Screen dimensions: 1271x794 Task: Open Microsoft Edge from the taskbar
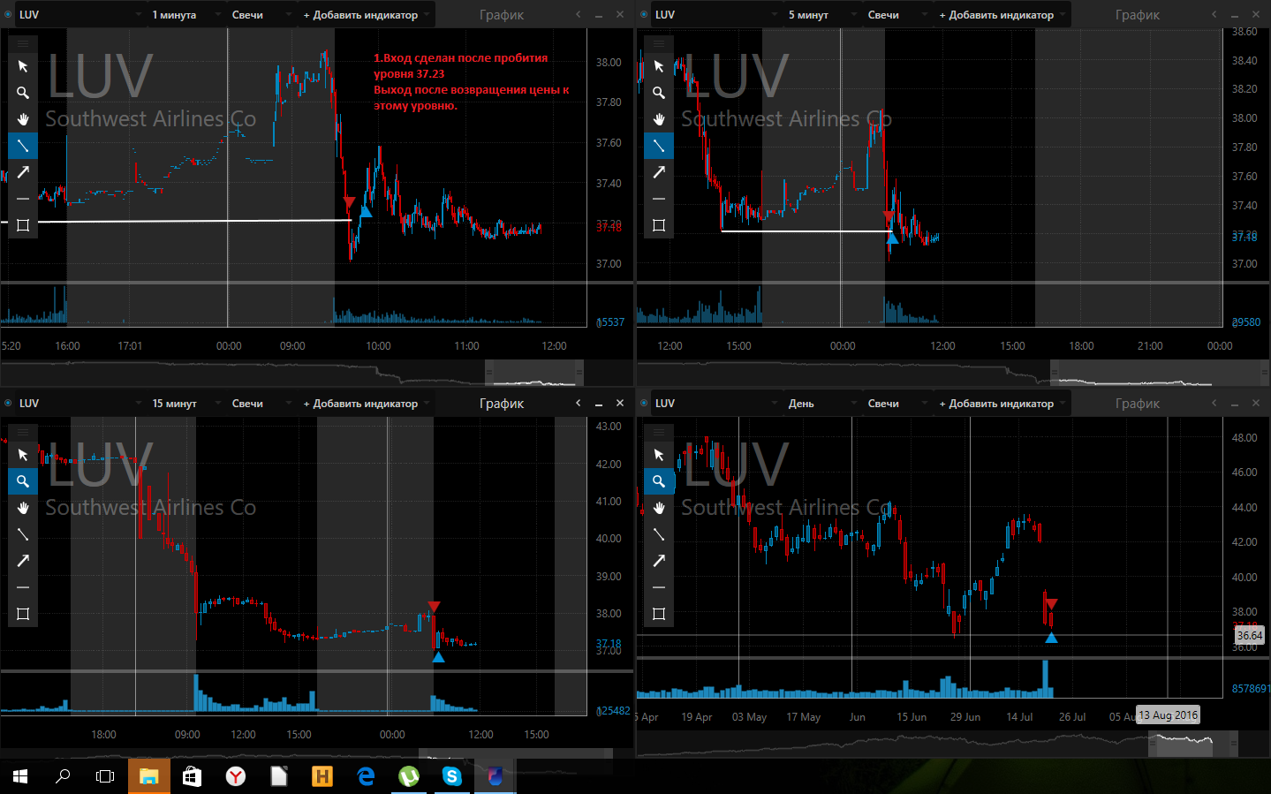point(366,776)
